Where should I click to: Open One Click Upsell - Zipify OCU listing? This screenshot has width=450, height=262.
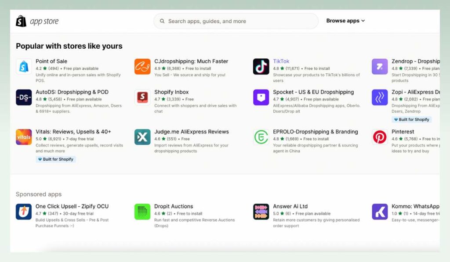point(72,206)
